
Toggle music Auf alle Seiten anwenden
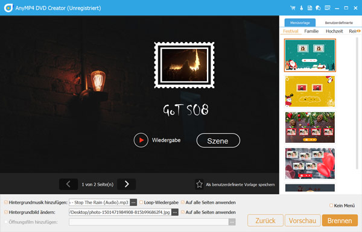[x=183, y=202]
